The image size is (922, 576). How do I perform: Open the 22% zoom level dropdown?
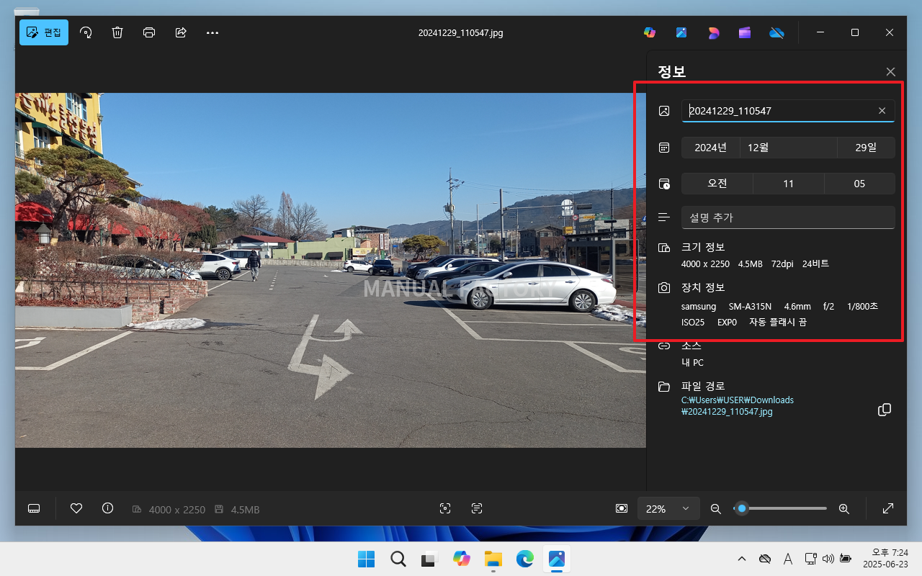pos(668,508)
